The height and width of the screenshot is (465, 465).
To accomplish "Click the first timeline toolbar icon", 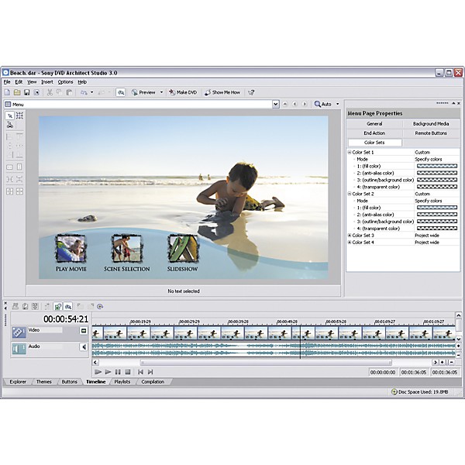I will click(x=15, y=306).
